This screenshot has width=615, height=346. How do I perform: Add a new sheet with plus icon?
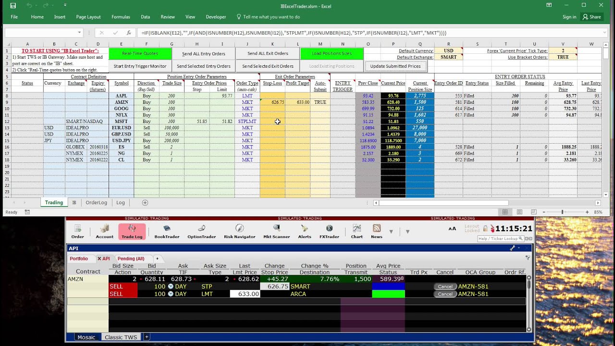(145, 203)
